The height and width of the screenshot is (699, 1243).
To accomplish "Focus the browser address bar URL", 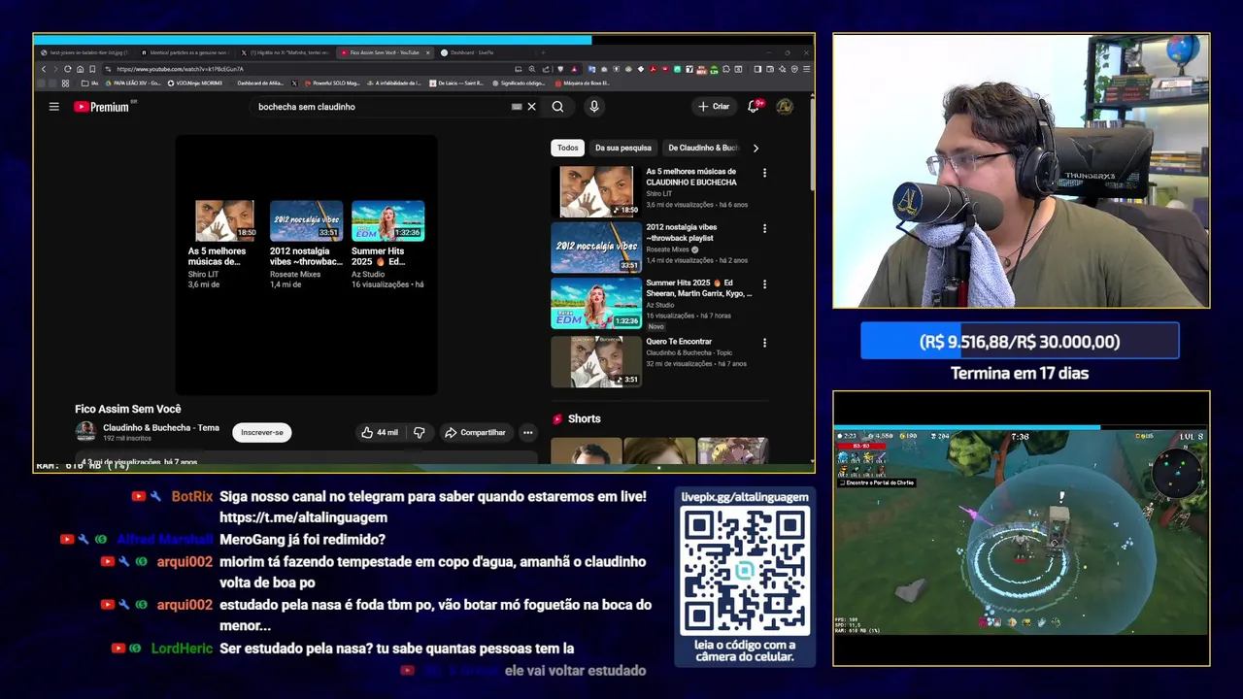I will (x=311, y=69).
